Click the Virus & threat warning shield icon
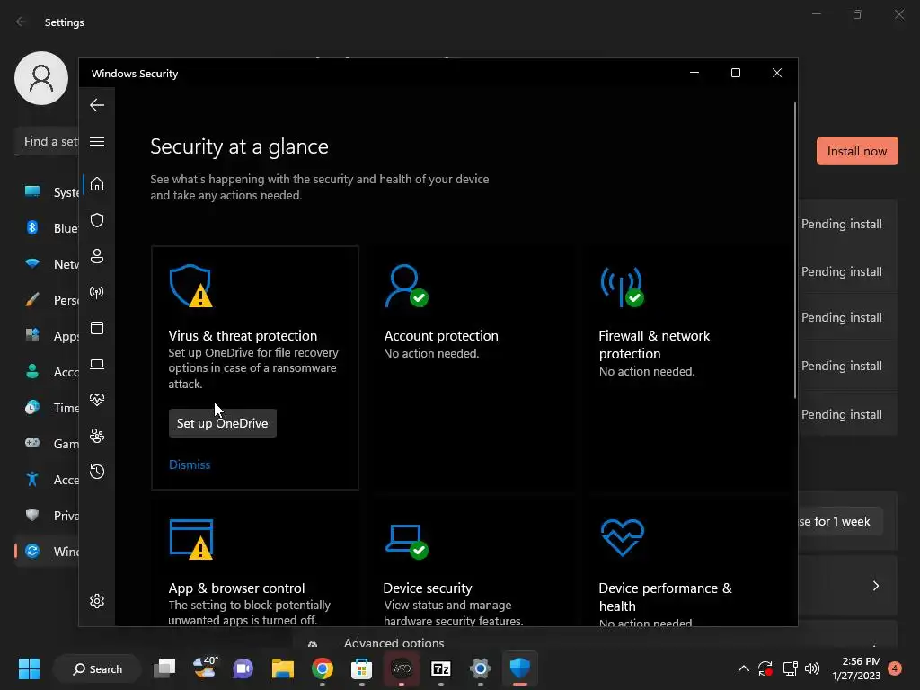 191,286
